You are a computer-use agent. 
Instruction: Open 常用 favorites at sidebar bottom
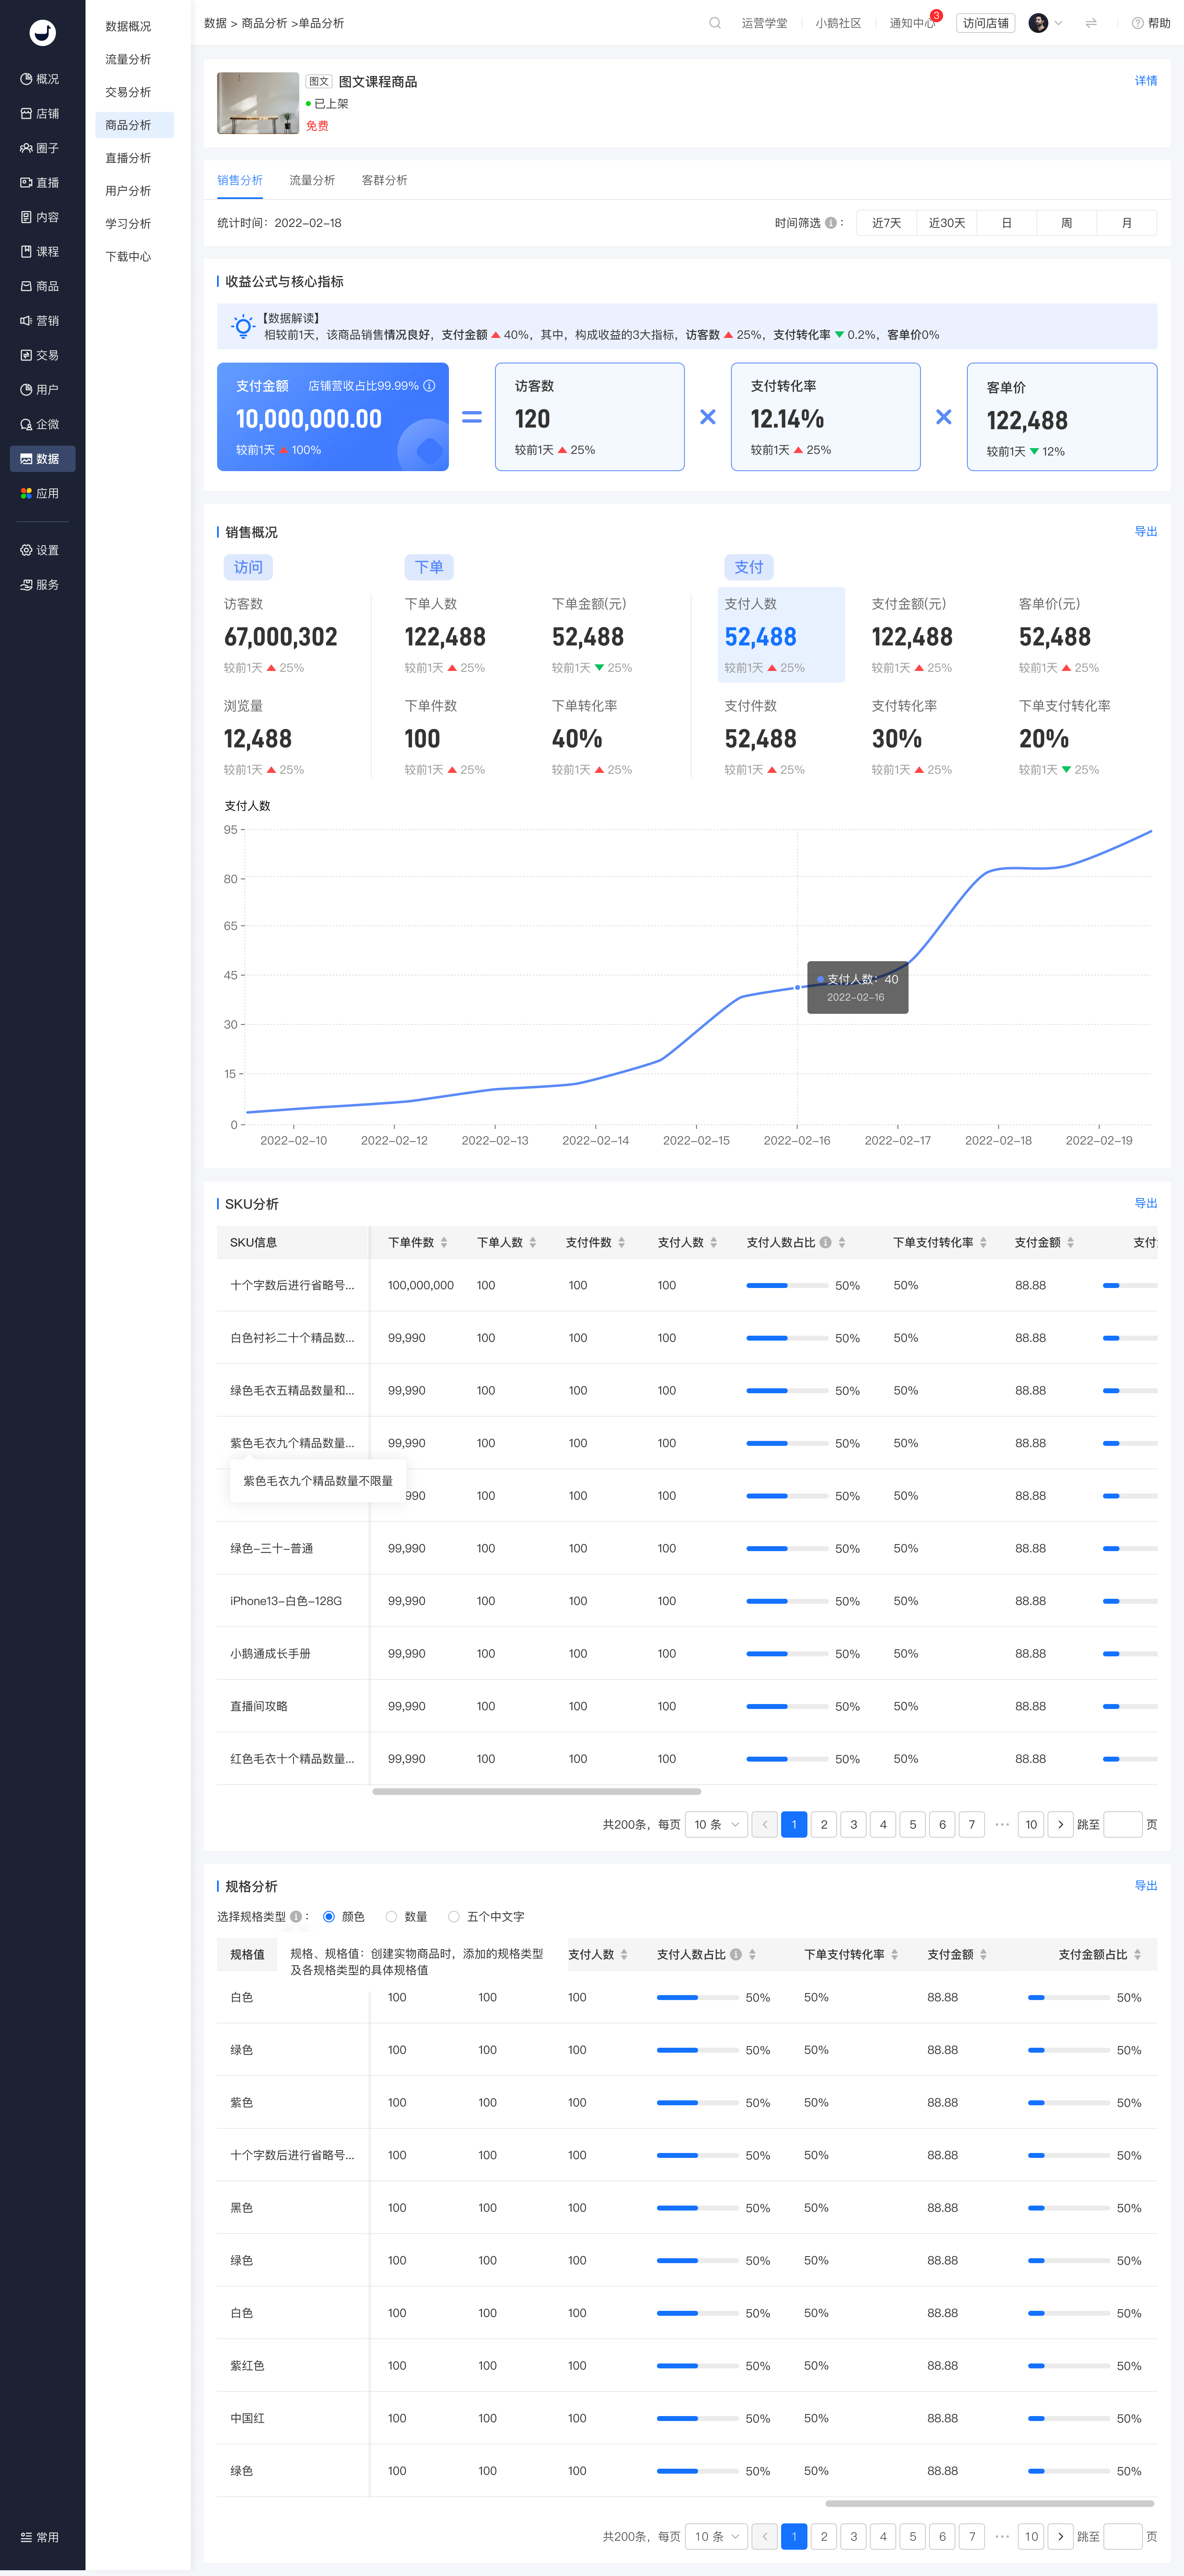tap(40, 2537)
